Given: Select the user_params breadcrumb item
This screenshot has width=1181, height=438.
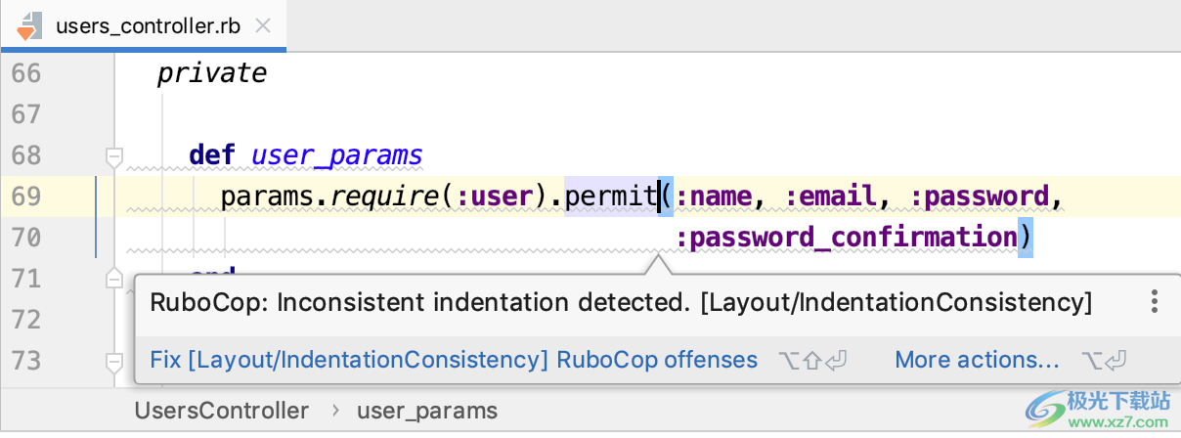Looking at the screenshot, I should pyautogui.click(x=427, y=411).
